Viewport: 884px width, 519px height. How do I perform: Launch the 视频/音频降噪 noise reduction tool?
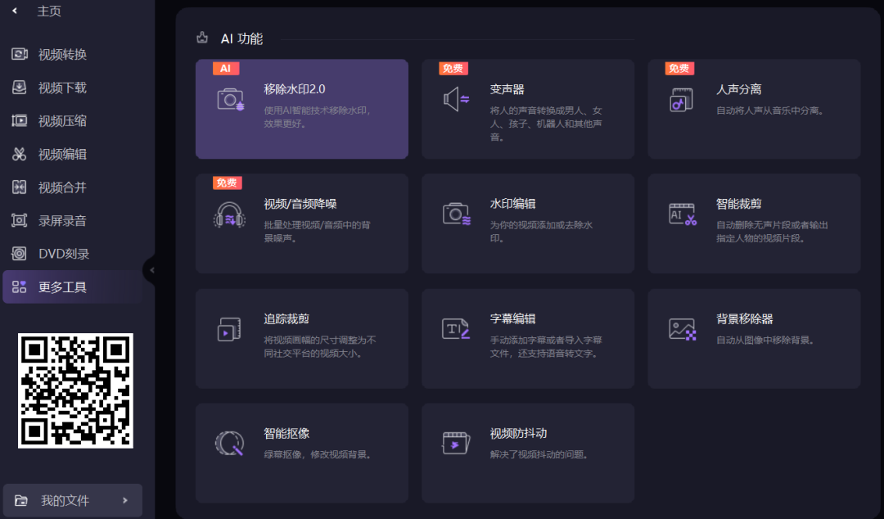click(301, 221)
